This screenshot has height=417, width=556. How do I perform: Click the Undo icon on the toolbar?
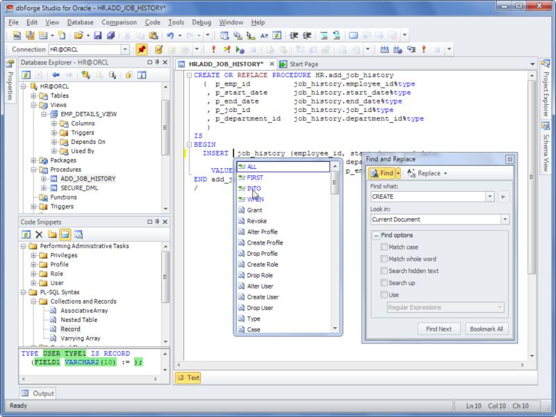tap(170, 34)
